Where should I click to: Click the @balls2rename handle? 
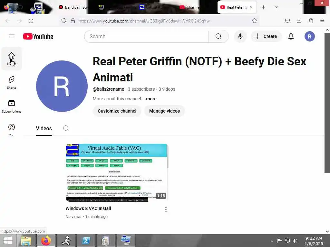pos(108,89)
